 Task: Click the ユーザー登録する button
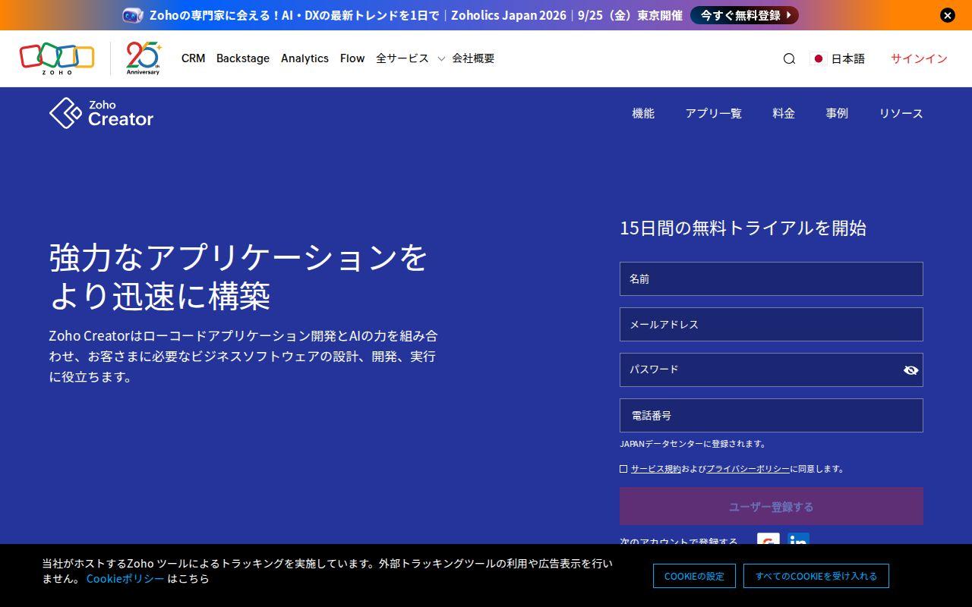(772, 506)
